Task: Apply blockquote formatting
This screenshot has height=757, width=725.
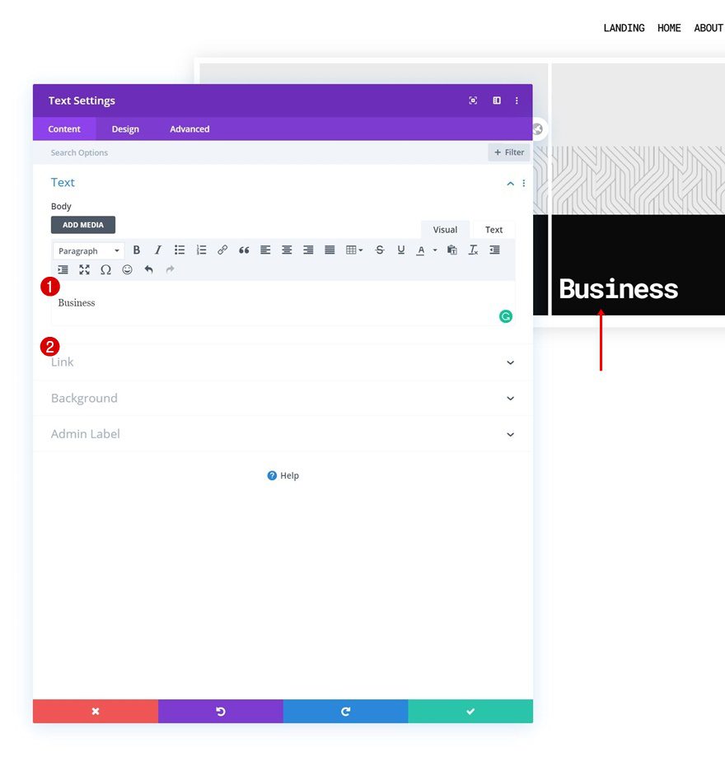Action: pyautogui.click(x=244, y=250)
